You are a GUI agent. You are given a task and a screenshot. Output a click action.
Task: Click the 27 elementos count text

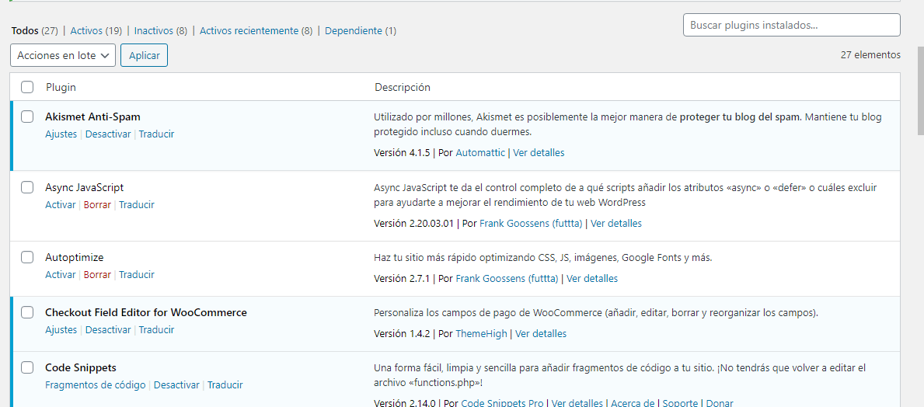(870, 55)
